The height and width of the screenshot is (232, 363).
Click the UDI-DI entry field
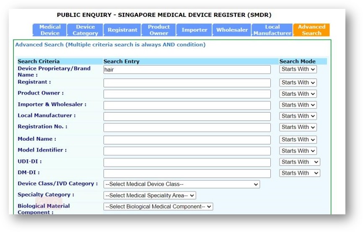(187, 162)
